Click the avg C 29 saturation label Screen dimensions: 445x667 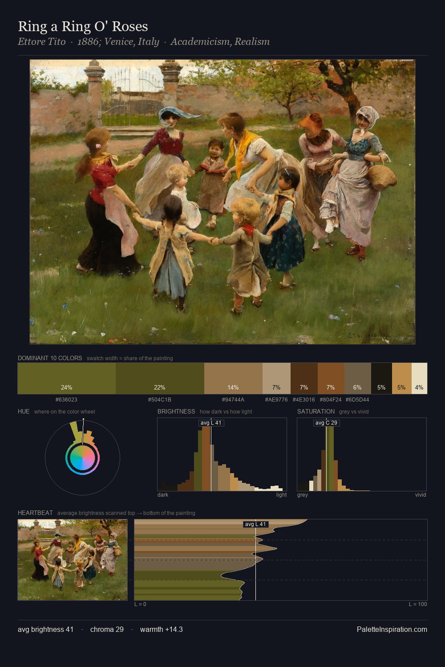pyautogui.click(x=326, y=423)
